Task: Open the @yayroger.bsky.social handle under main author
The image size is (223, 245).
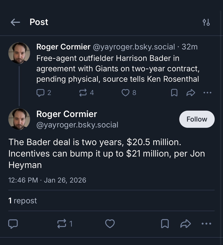Action: coord(77,125)
